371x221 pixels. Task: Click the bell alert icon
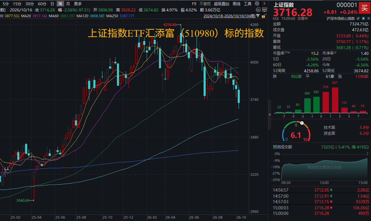click(363, 18)
